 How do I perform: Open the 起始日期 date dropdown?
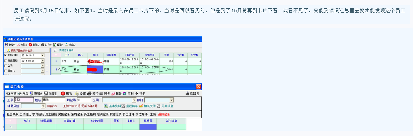pos(42,55)
